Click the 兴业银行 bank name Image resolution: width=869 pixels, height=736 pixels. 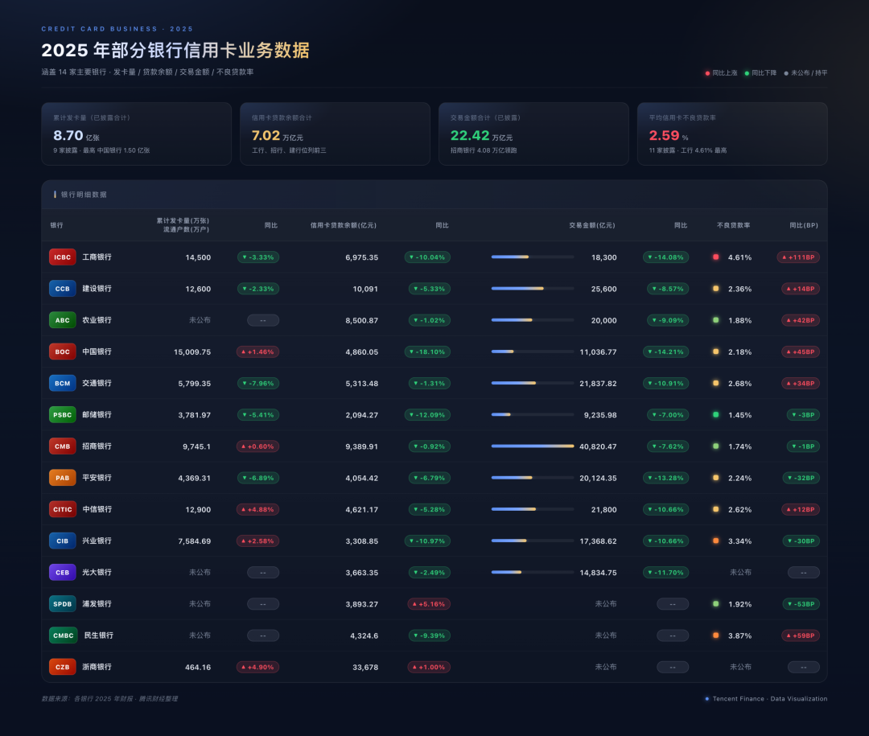tap(97, 541)
